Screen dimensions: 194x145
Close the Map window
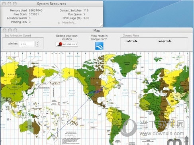(x=4, y=31)
